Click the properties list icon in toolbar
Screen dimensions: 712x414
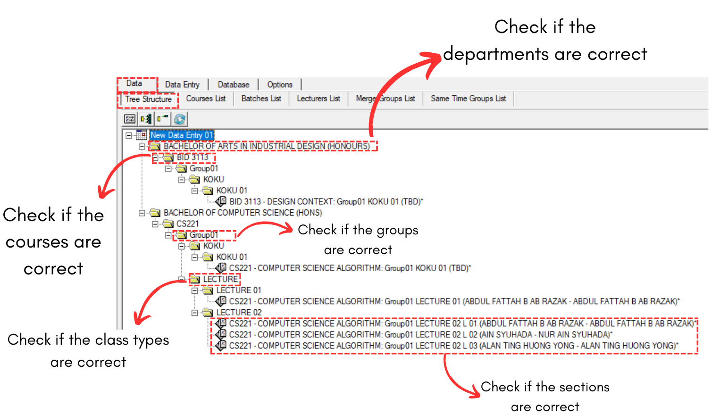coord(130,119)
